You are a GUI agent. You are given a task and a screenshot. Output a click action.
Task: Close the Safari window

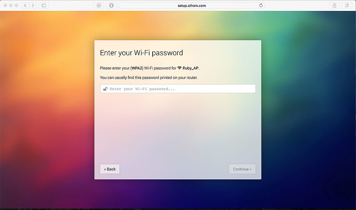(x=5, y=6)
